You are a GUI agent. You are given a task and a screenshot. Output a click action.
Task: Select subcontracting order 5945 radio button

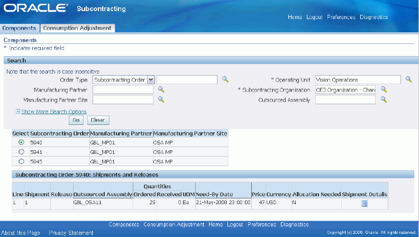[21, 161]
